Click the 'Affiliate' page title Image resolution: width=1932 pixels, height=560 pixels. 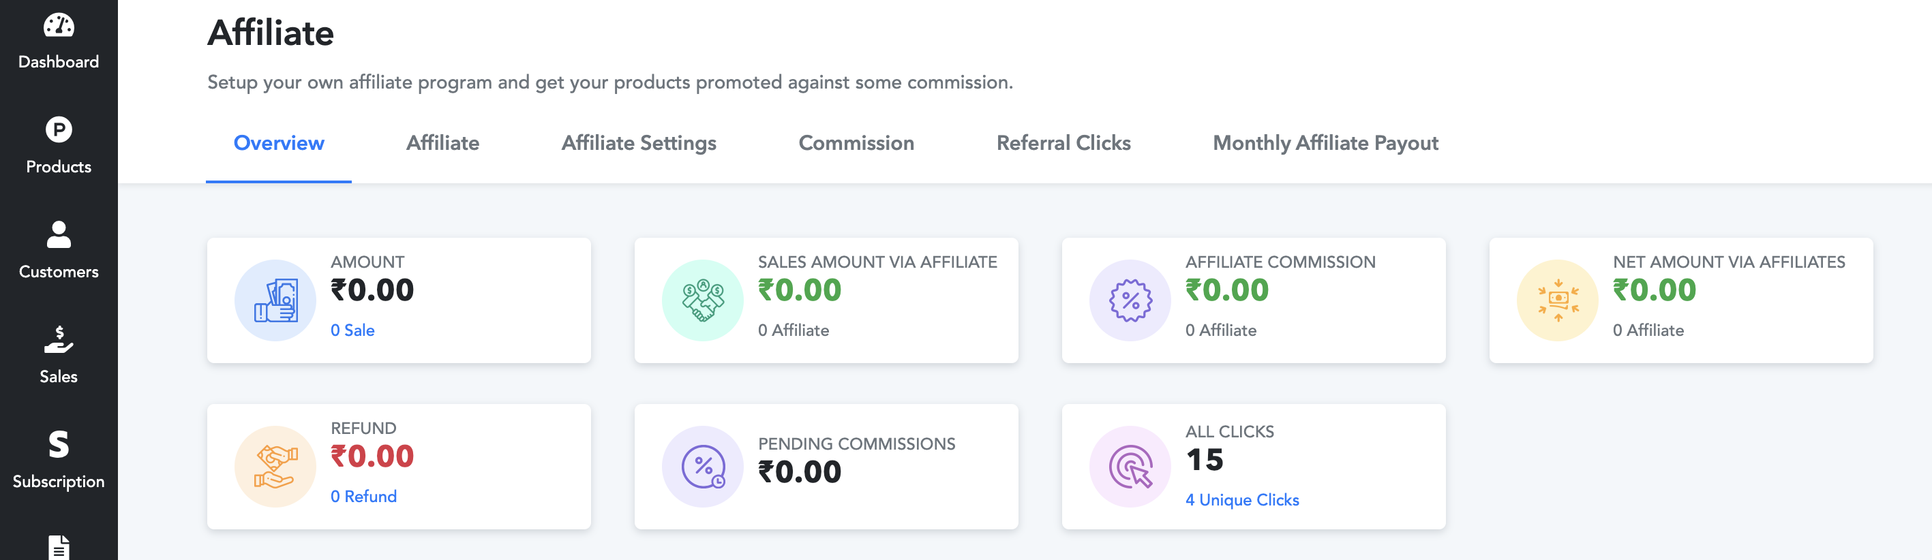(271, 33)
